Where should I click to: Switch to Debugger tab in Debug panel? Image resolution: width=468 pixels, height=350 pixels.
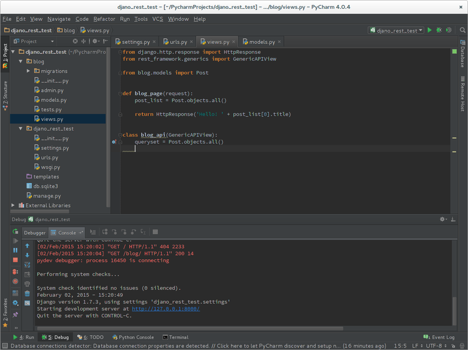35,233
